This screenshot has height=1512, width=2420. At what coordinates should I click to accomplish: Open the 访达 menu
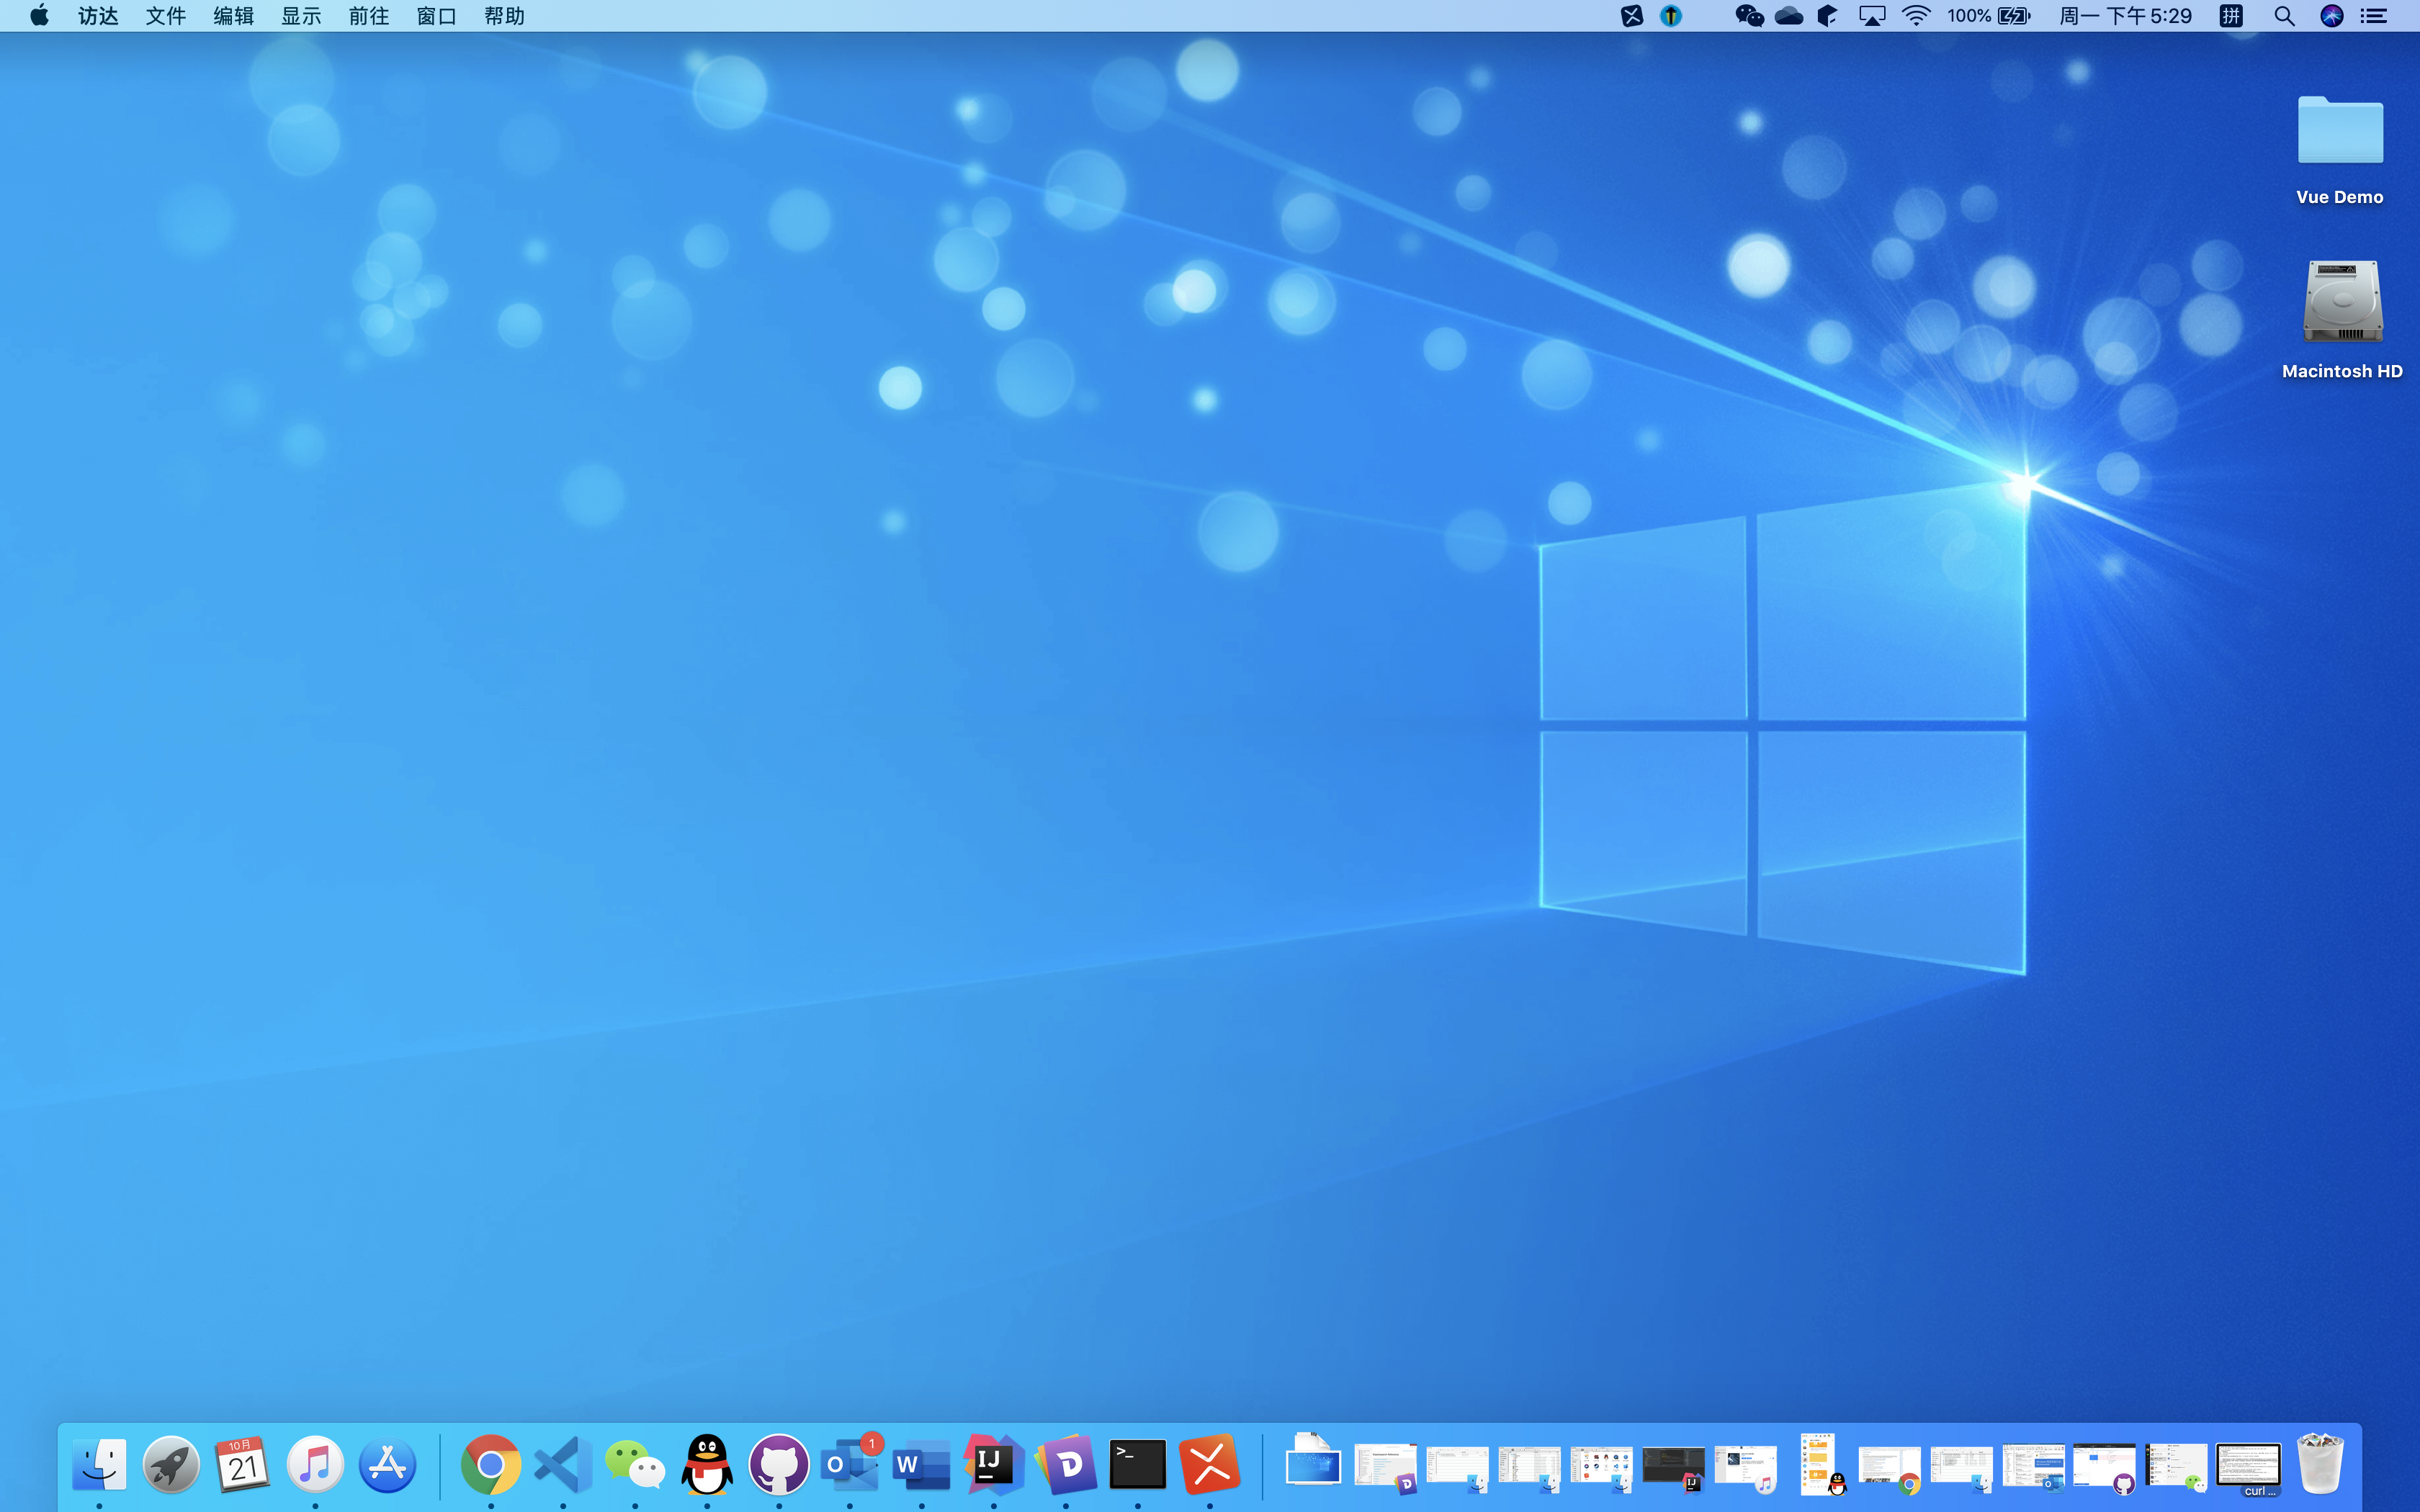click(x=98, y=16)
